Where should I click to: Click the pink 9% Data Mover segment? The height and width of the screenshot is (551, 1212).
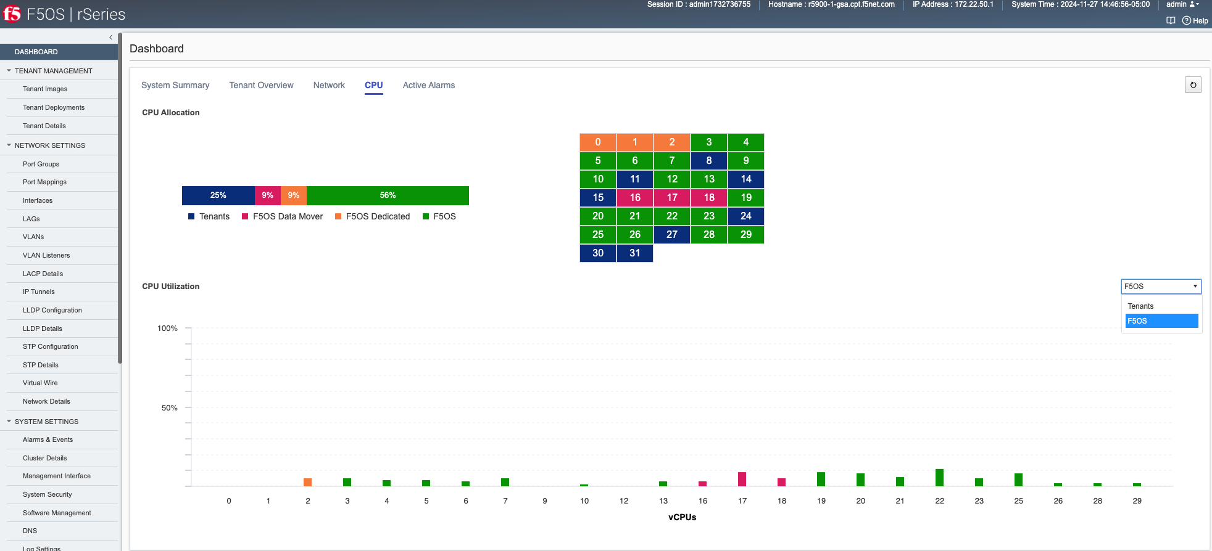[268, 195]
